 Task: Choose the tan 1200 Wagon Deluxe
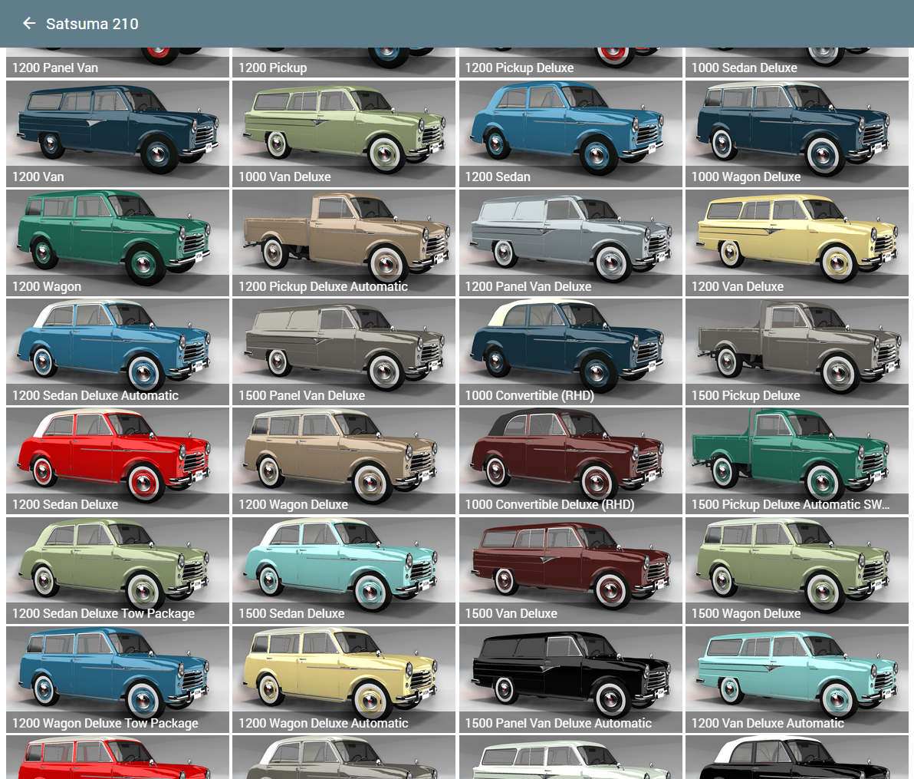(x=344, y=461)
